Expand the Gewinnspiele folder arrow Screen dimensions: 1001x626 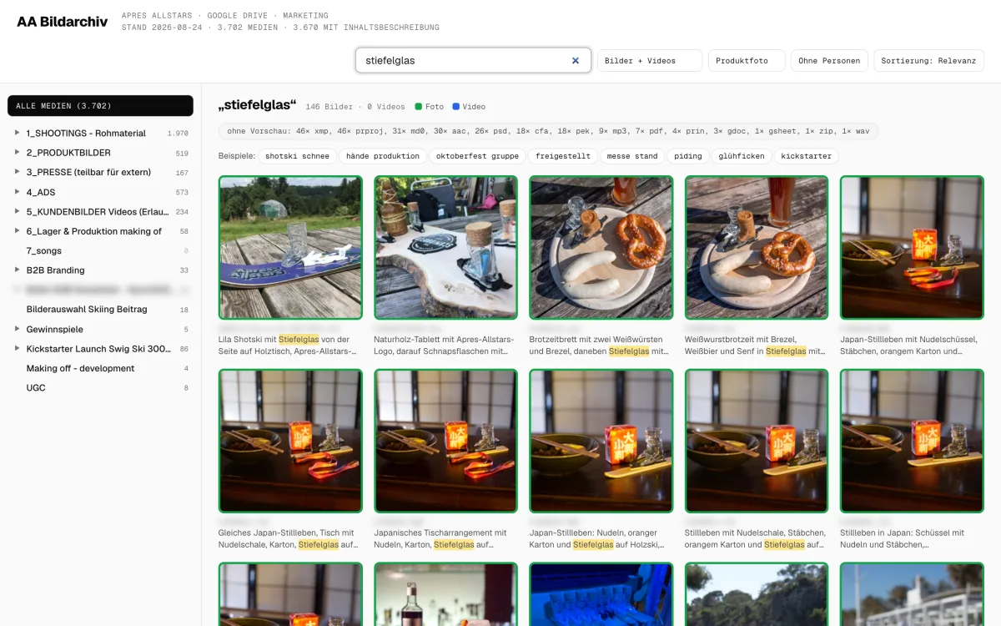[x=18, y=329]
